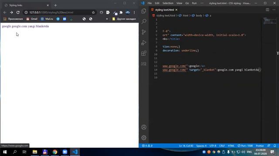Go back in Chrome
This screenshot has height=156, width=279.
5,13
